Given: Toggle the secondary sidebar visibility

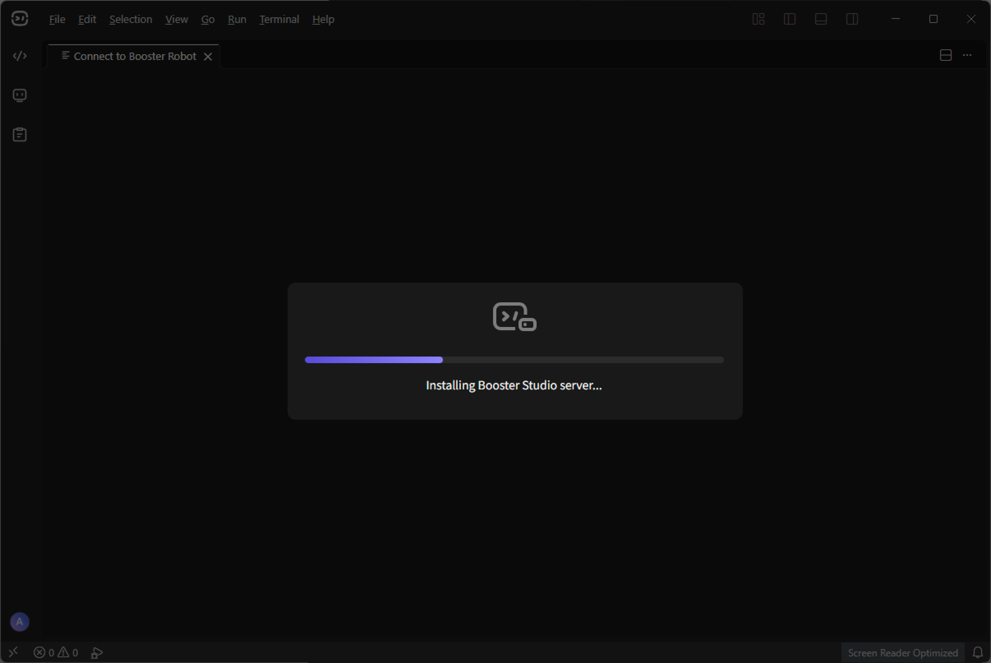Looking at the screenshot, I should [852, 19].
